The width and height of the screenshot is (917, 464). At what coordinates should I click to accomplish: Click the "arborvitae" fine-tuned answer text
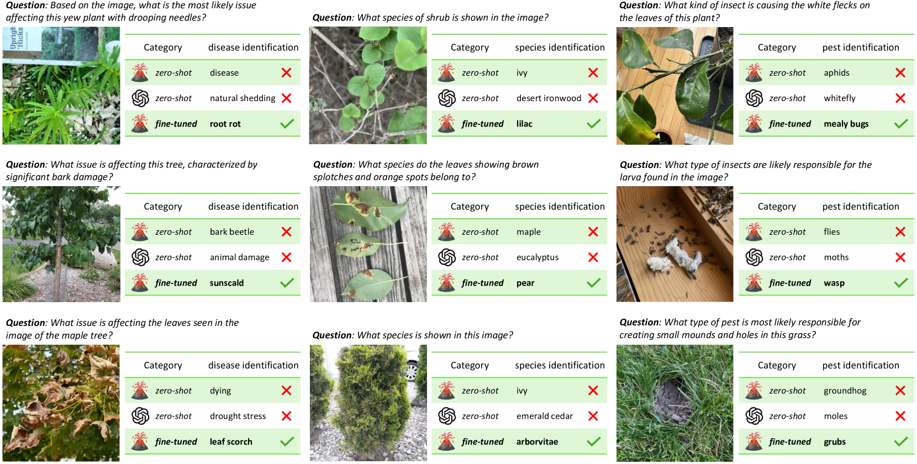537,442
